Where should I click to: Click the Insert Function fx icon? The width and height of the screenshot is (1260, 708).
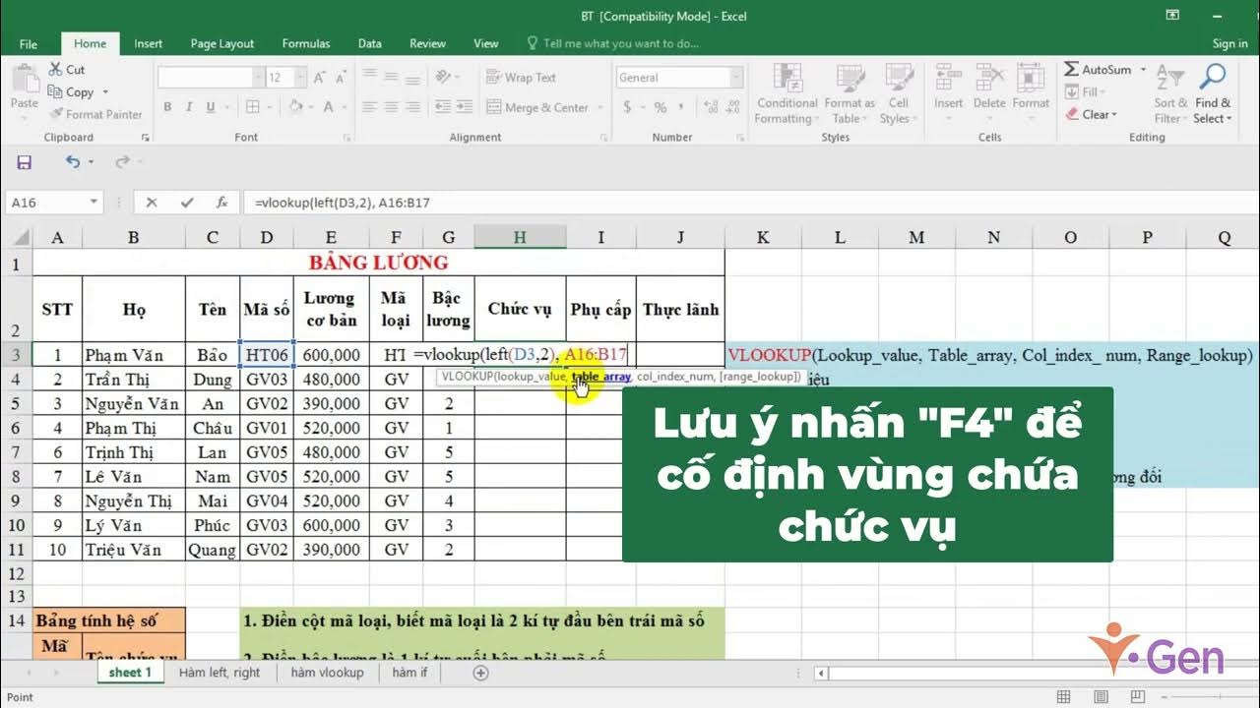[x=221, y=203]
